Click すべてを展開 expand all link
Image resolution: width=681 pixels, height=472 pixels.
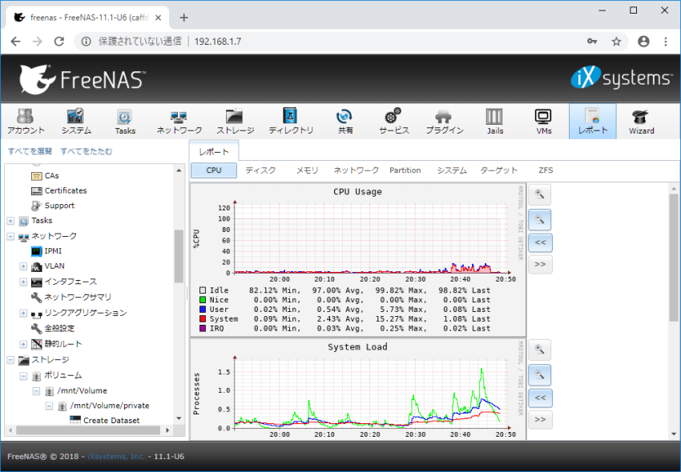(30, 151)
